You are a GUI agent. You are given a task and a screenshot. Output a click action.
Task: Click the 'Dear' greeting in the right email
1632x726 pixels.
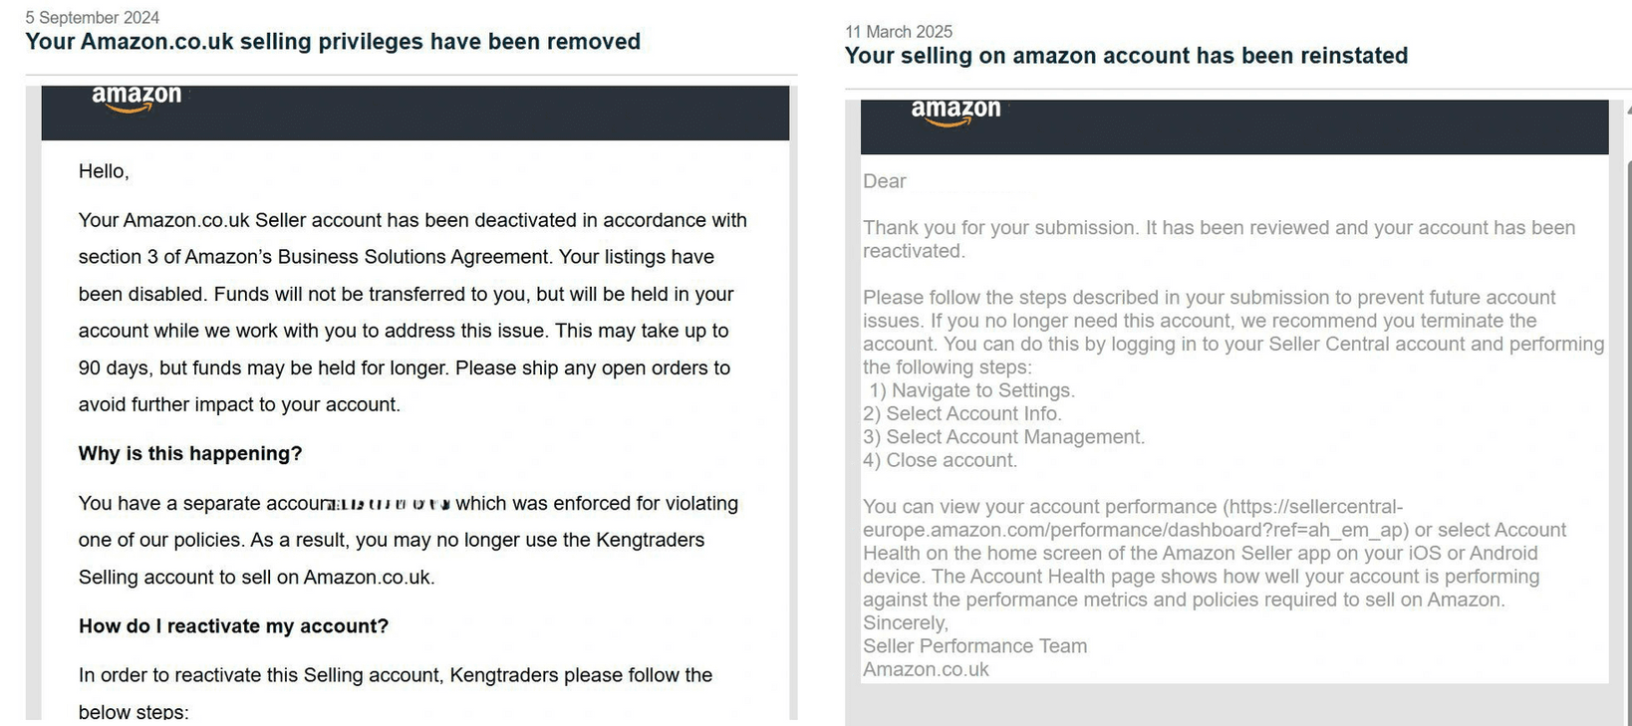coord(885,181)
